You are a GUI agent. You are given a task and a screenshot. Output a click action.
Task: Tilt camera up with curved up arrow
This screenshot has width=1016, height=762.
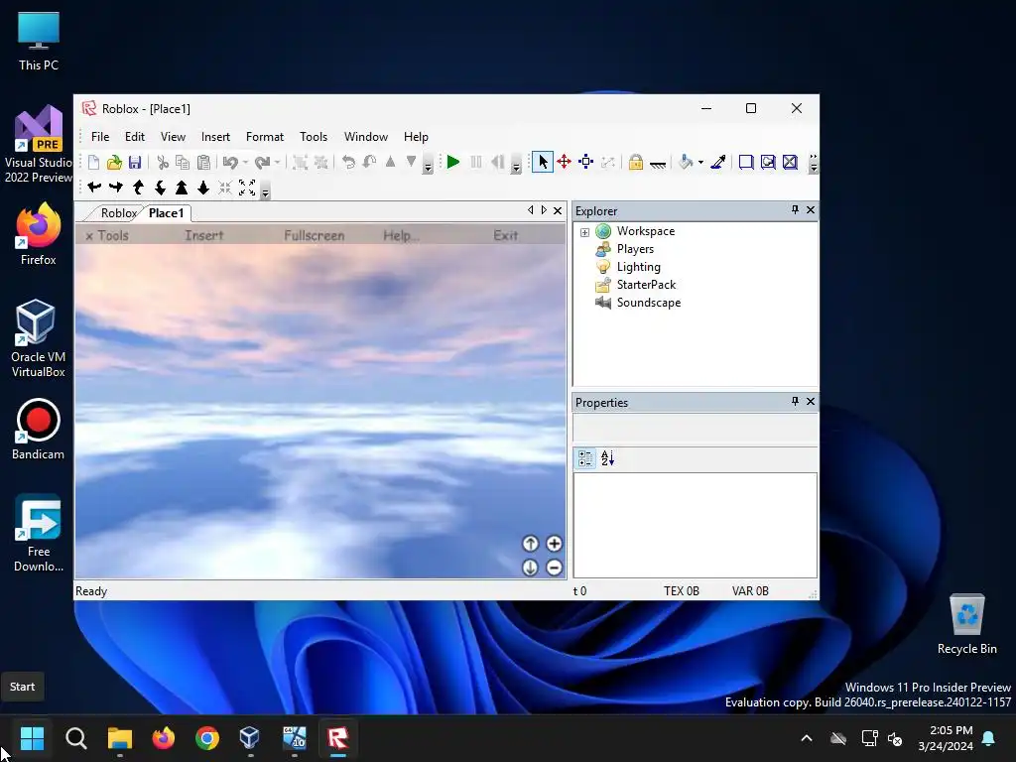point(138,188)
